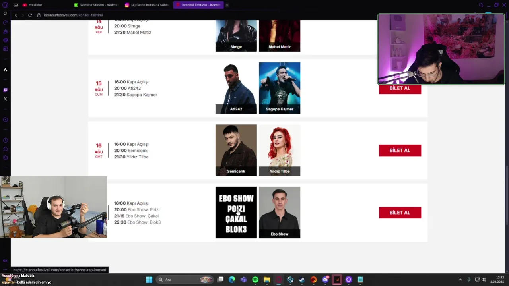Click the '21:15 Ebo Show: Çakal' line
The image size is (509, 286).
[x=136, y=216]
